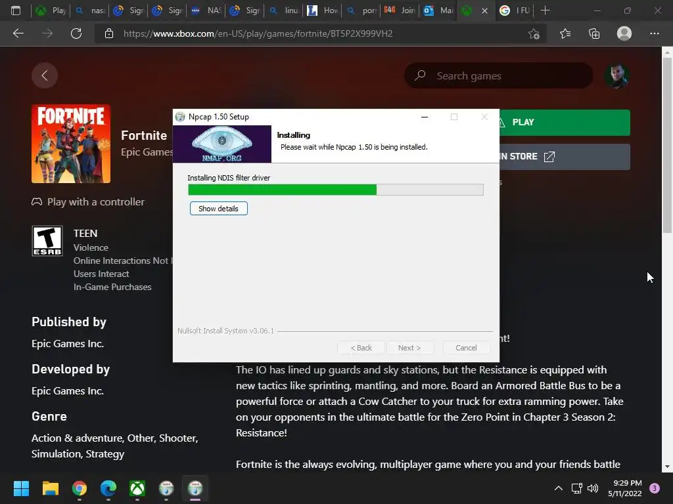Open the volume tray icon
This screenshot has width=673, height=504.
pyautogui.click(x=593, y=488)
